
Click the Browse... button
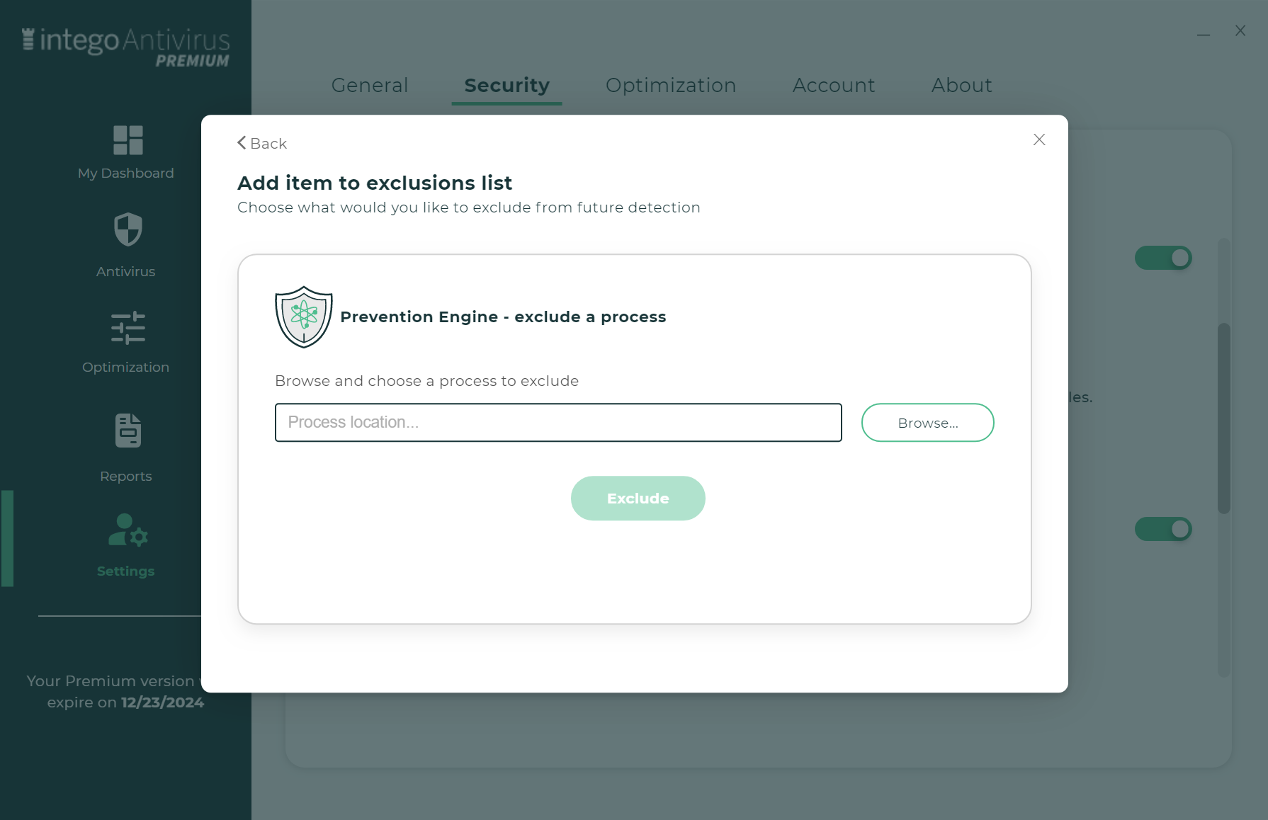(928, 423)
